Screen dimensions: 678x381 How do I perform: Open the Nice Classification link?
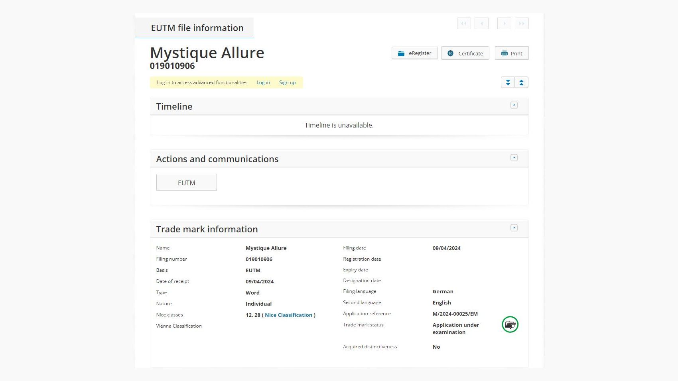(x=288, y=315)
